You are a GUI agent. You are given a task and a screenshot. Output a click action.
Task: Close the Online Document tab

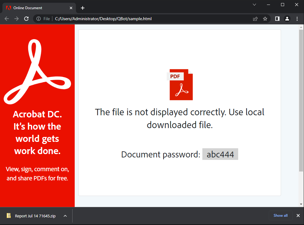[71, 8]
